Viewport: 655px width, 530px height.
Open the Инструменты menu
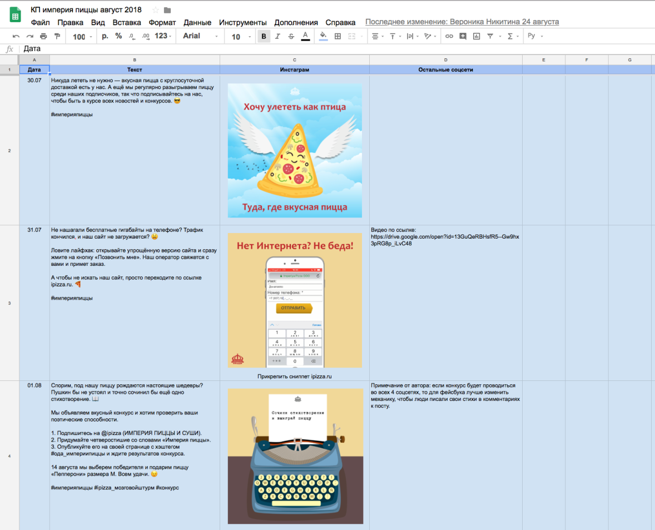tap(242, 23)
